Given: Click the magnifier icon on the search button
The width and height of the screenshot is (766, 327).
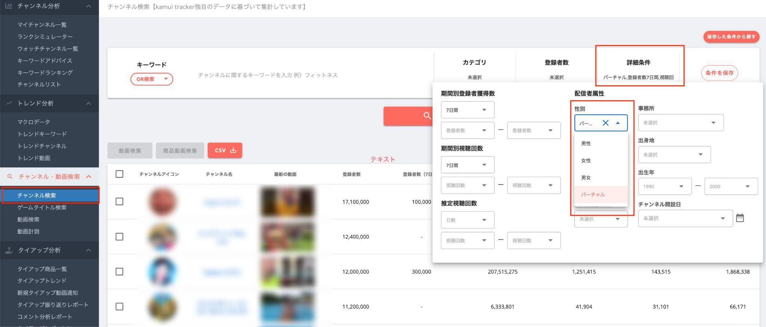Looking at the screenshot, I should click(427, 116).
